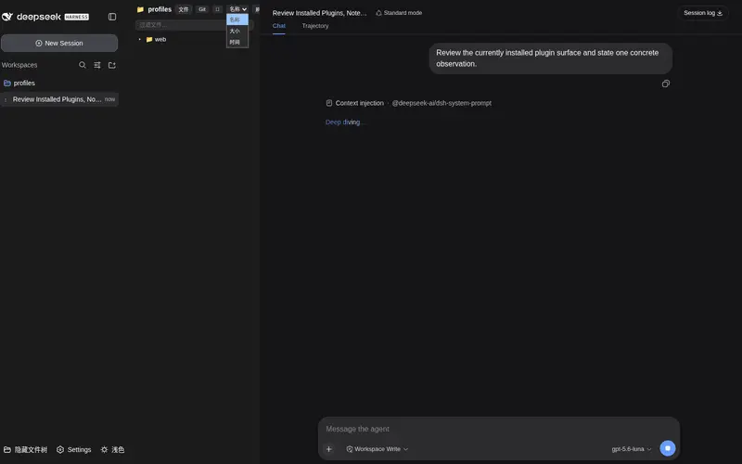
Task: Click the deepseek whale logo
Action: 7,17
